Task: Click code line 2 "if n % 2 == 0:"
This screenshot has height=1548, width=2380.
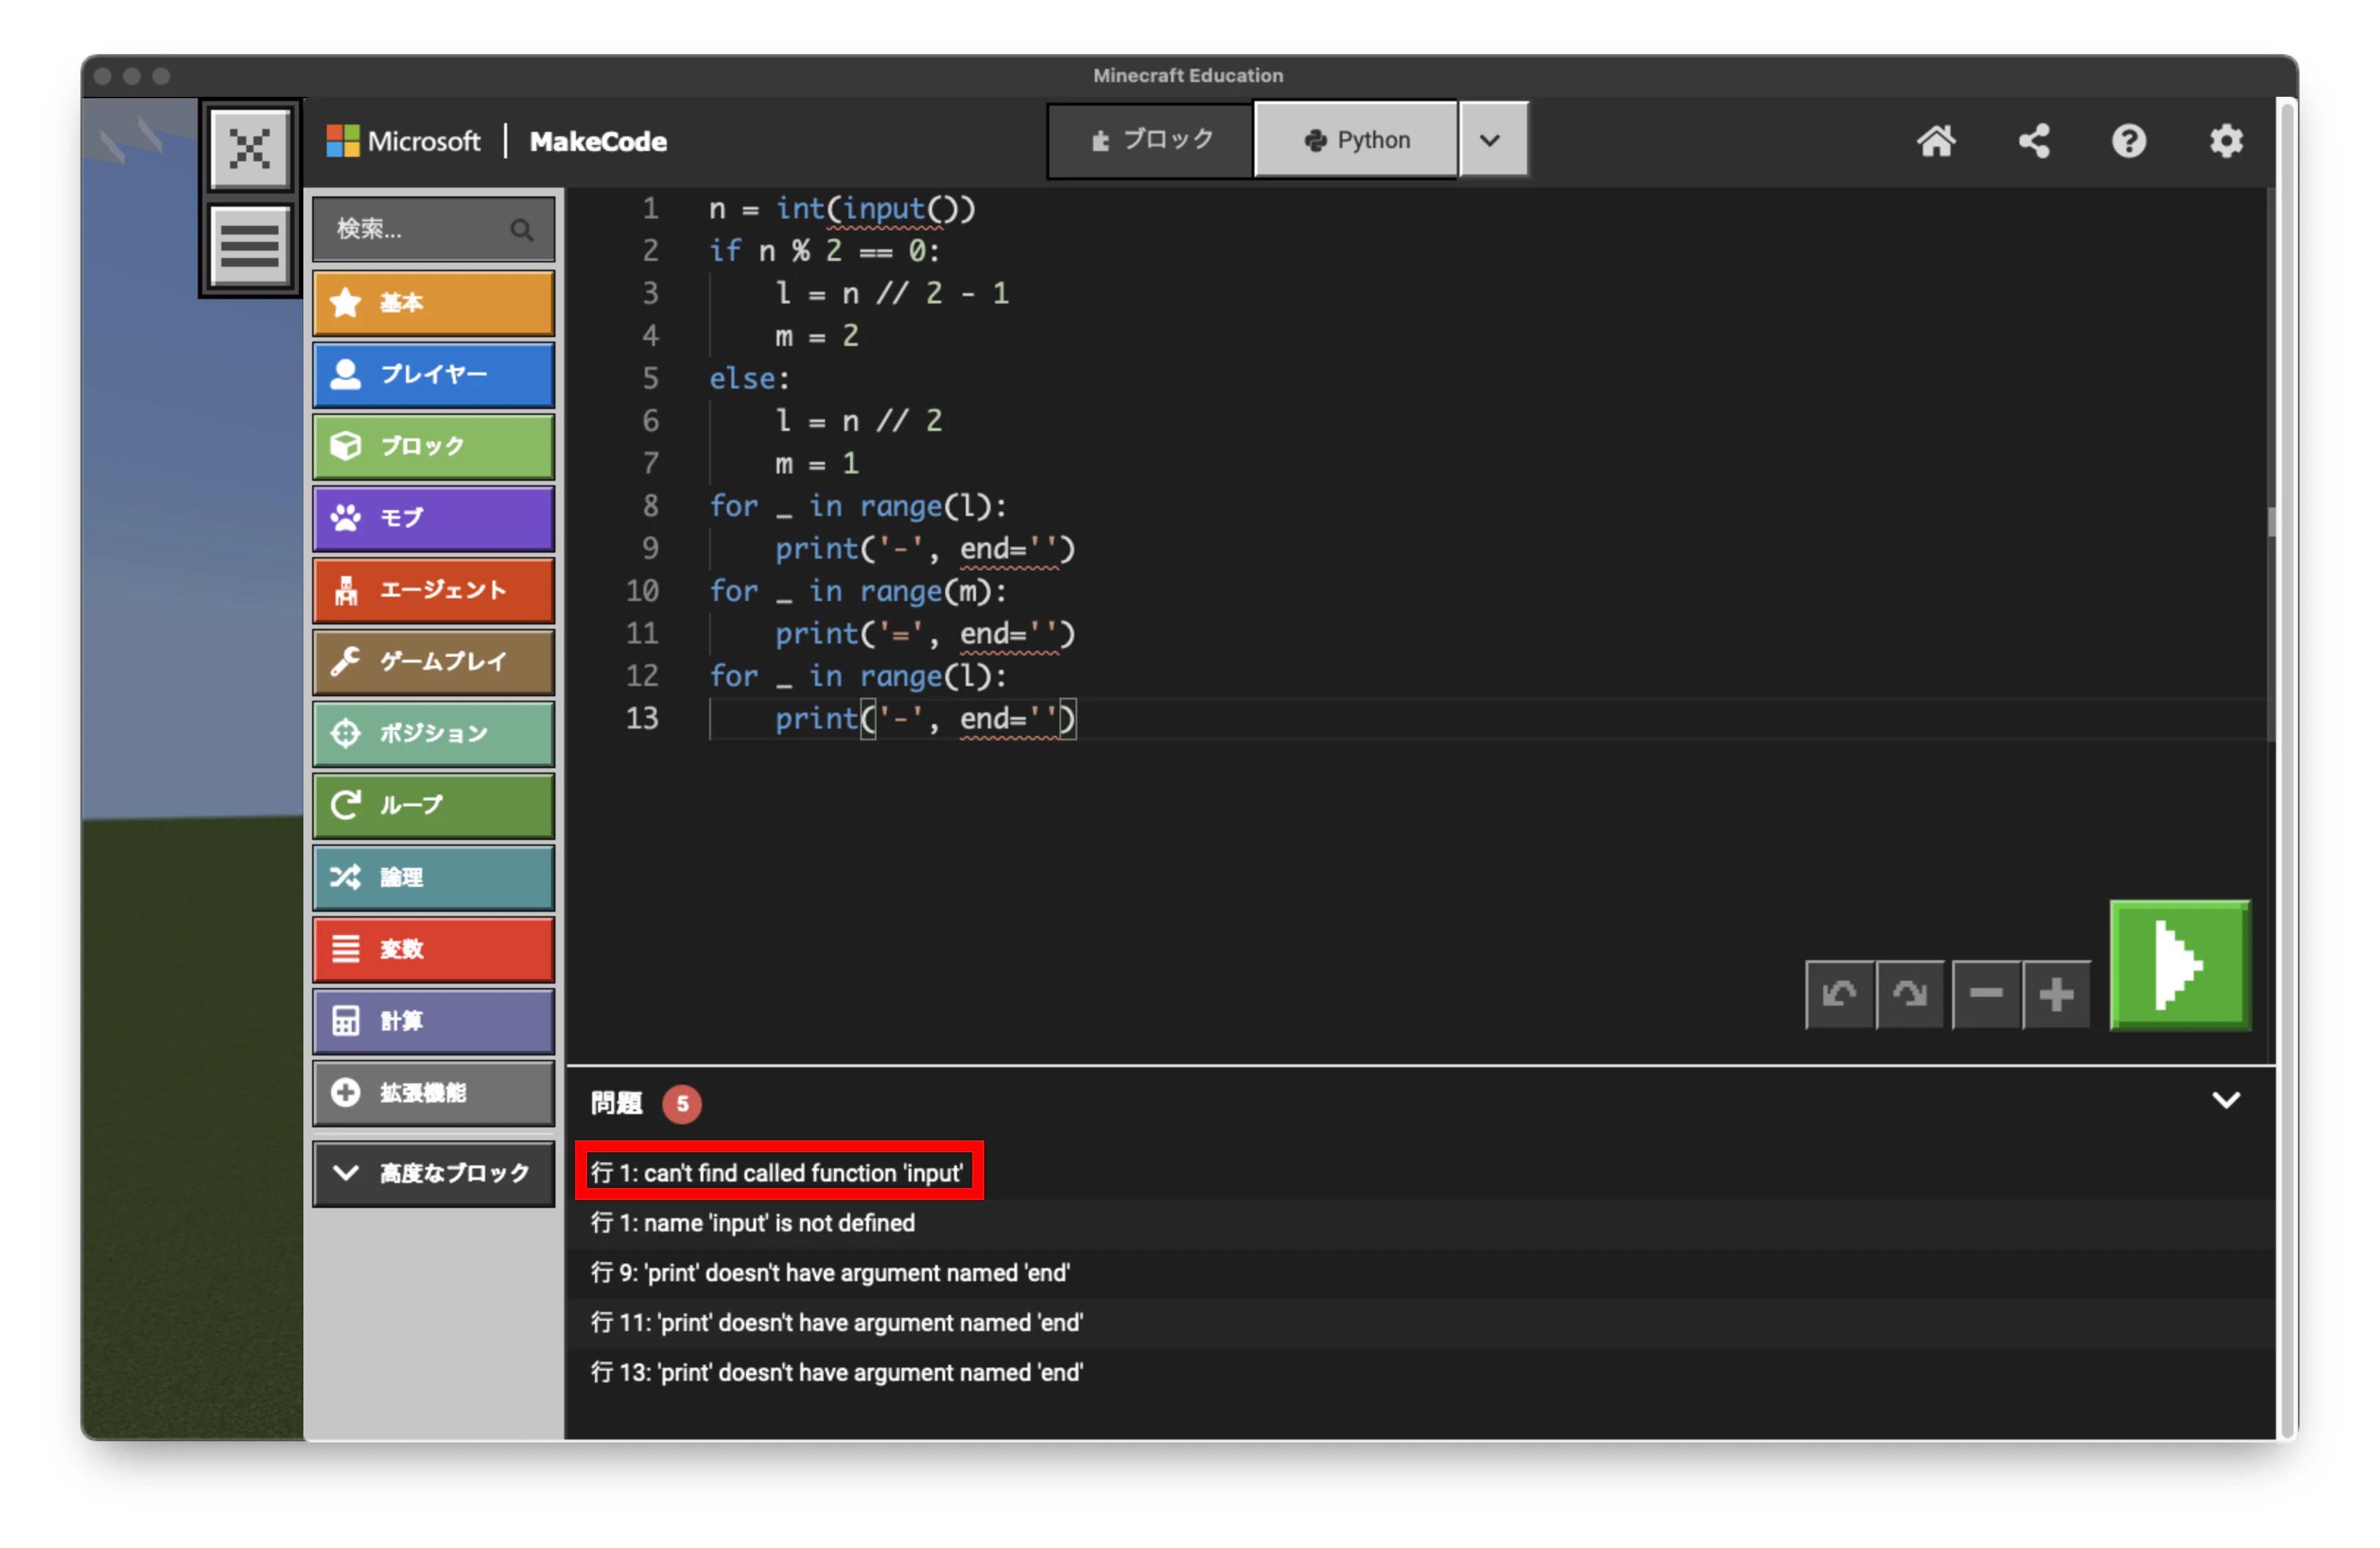Action: 825,251
